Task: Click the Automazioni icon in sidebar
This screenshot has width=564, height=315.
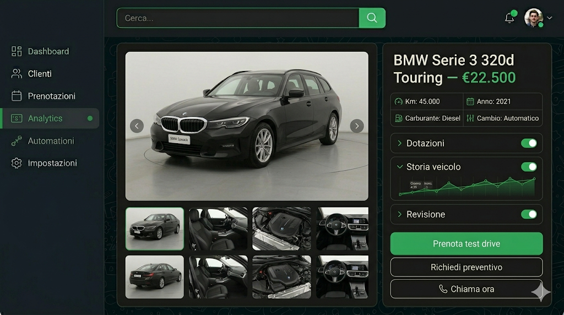Action: [x=17, y=141]
